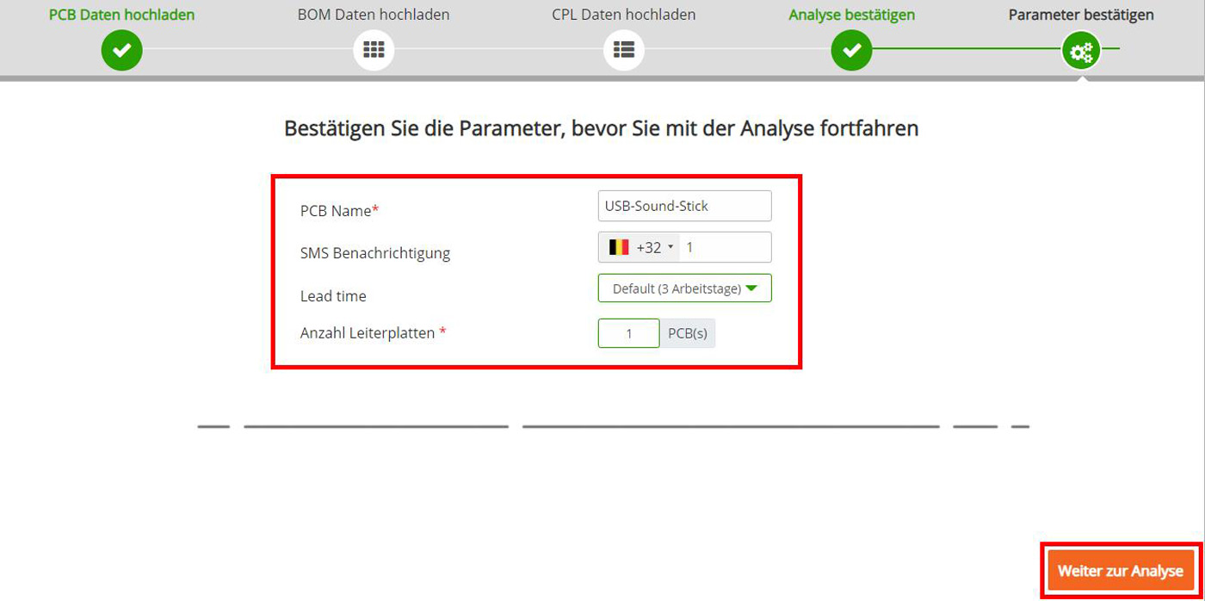Image resolution: width=1205 pixels, height=601 pixels.
Task: Click the Lead time label text
Action: (x=332, y=296)
